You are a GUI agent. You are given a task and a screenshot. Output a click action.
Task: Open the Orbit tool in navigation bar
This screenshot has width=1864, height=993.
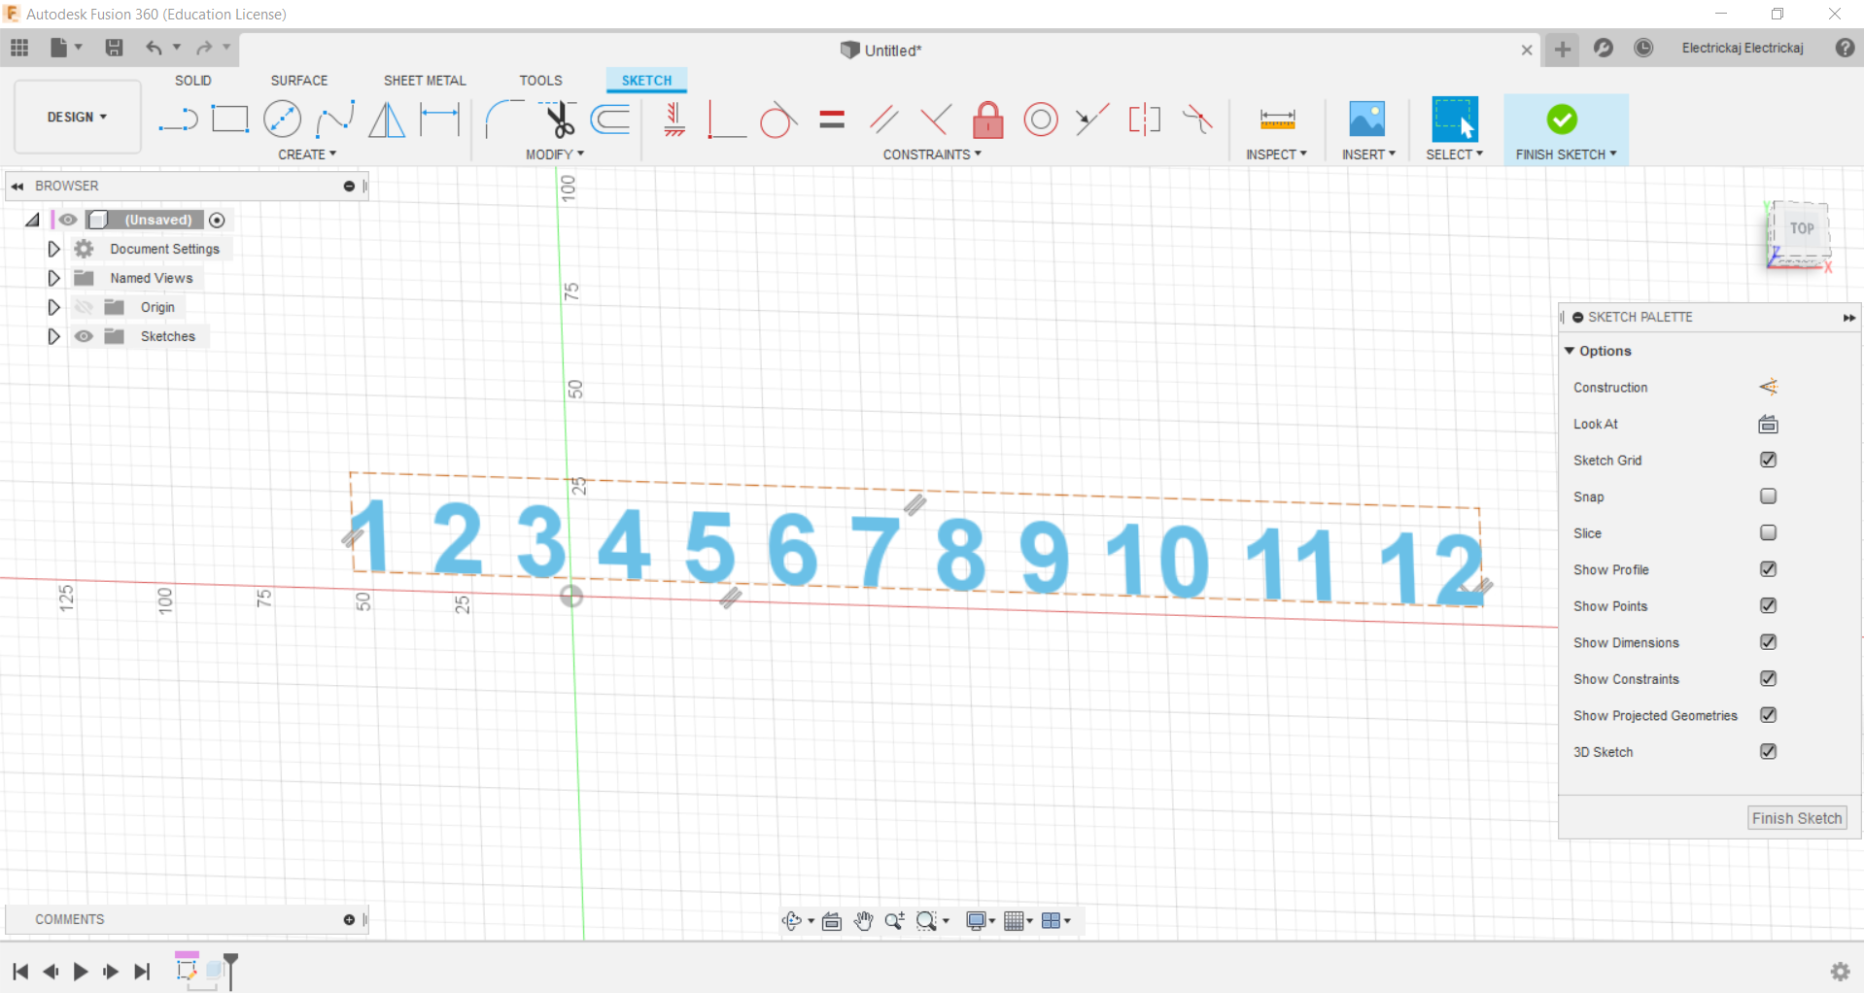click(x=792, y=921)
